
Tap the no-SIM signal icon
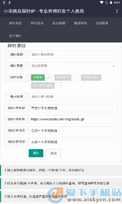(x=106, y=2)
